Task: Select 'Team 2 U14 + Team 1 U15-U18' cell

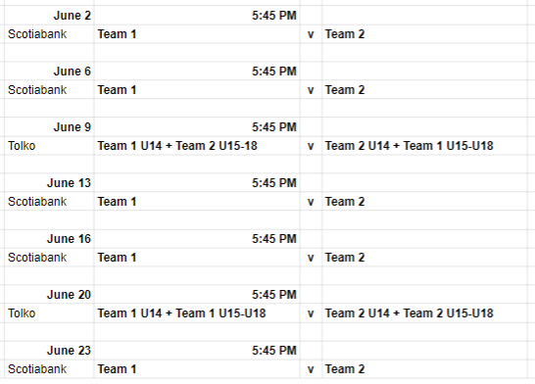Action: [424, 146]
